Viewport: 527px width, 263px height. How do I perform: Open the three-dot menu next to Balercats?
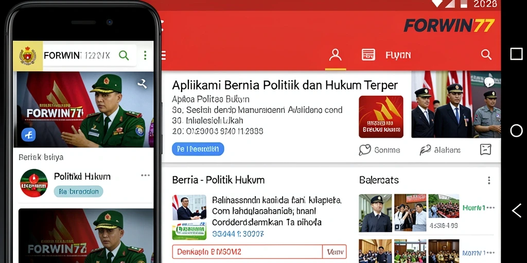489,180
